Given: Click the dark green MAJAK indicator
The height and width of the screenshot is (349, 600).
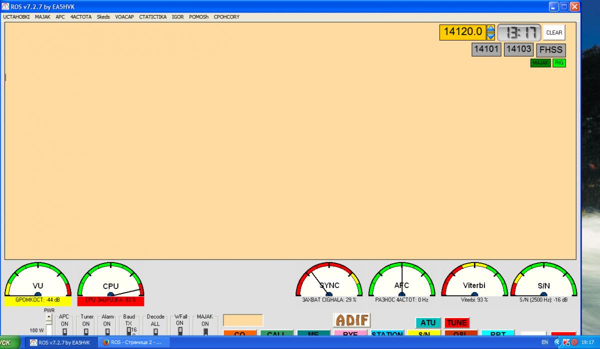Looking at the screenshot, I should (x=540, y=63).
